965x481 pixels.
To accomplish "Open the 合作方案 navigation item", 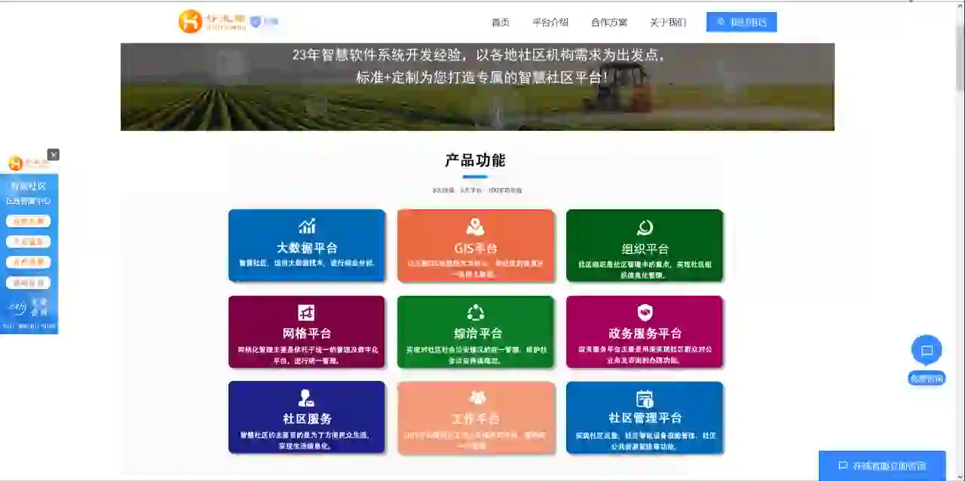I will 608,22.
